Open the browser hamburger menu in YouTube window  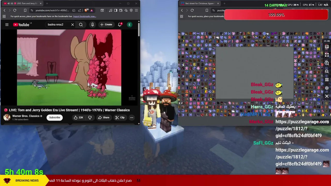[x=136, y=10]
